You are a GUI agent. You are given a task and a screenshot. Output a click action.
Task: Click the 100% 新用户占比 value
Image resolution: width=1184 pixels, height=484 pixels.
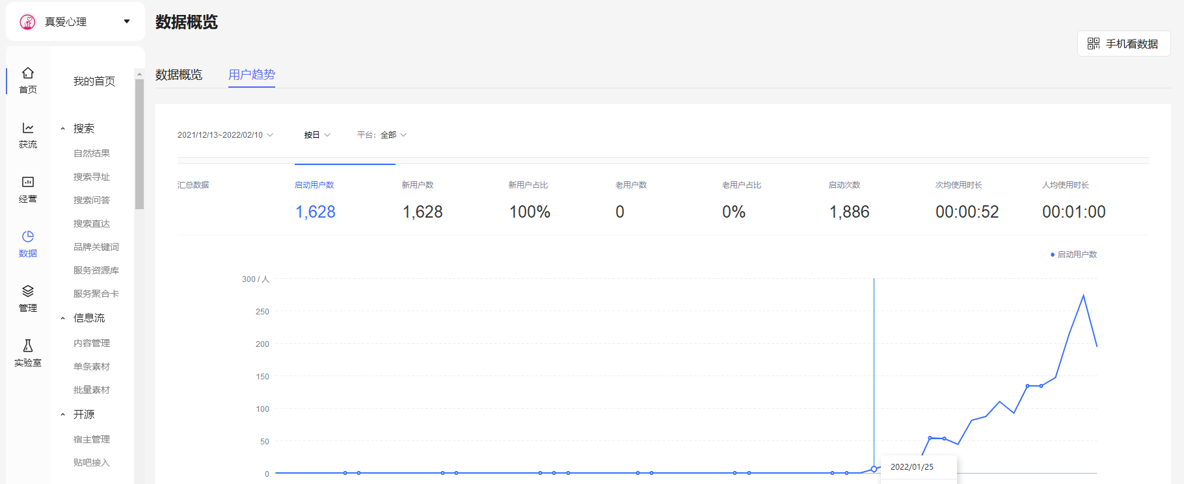(530, 212)
